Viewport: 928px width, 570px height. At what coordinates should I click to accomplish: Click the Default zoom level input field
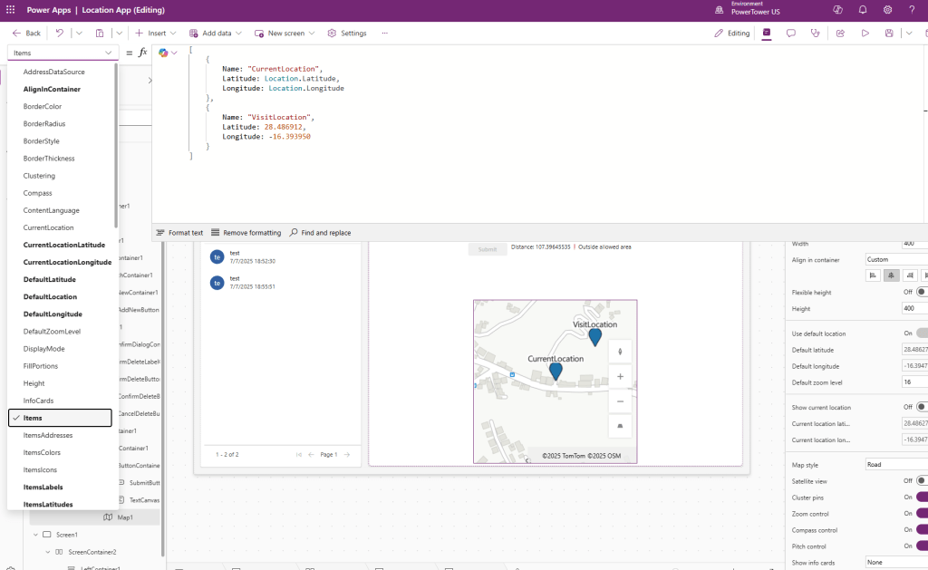[x=913, y=382]
